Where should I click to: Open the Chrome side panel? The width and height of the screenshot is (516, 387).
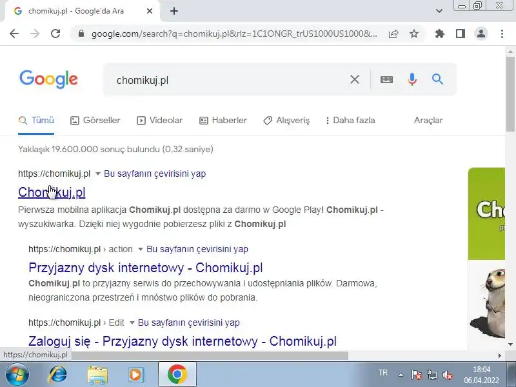point(461,34)
